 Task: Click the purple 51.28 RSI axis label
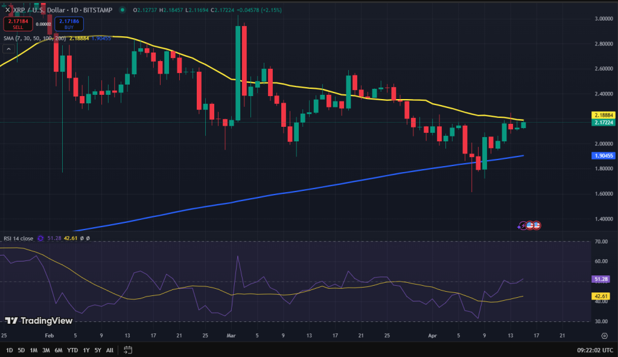click(601, 279)
